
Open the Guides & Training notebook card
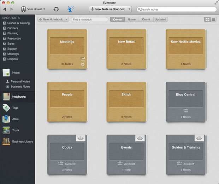coord(186,155)
